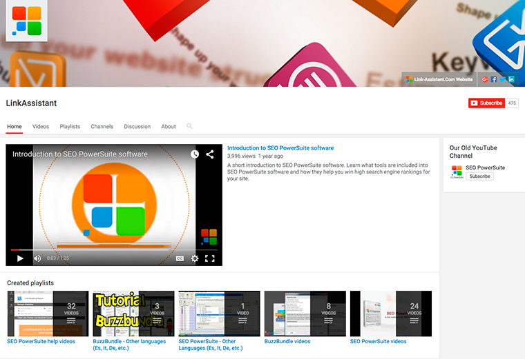
Task: Click the SEO PowerSuite old channel avatar
Action: tap(457, 172)
